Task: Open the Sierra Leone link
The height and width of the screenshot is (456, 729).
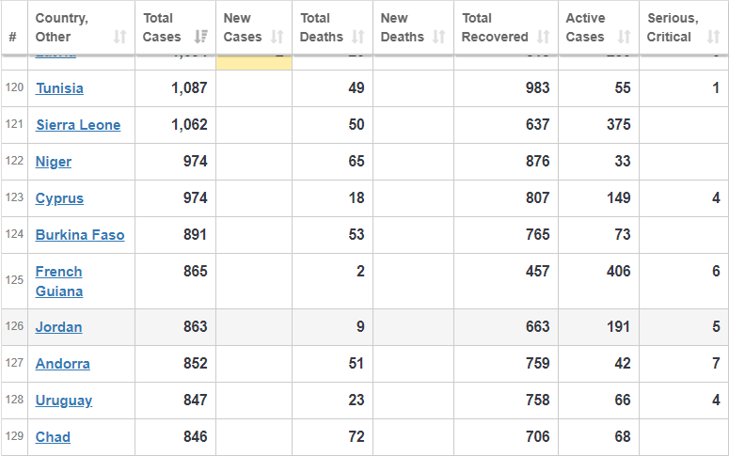Action: (78, 125)
